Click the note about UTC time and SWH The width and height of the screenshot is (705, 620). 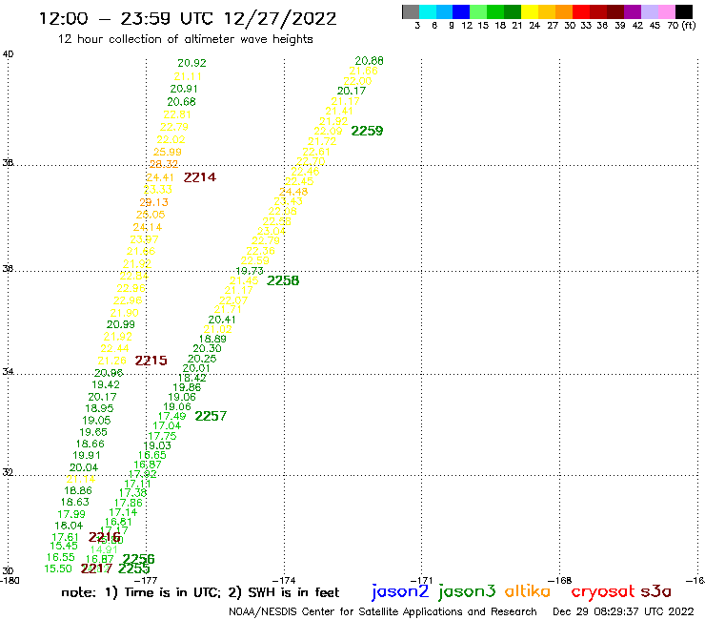200,592
